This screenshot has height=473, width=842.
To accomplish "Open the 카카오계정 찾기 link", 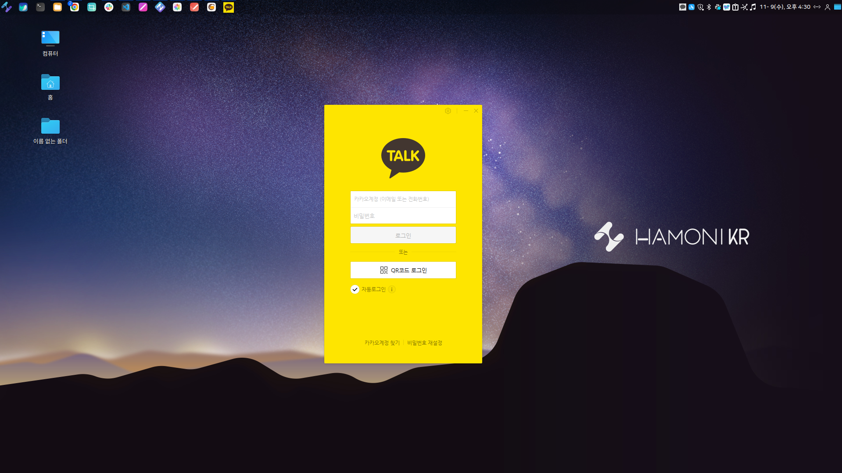I will point(382,343).
